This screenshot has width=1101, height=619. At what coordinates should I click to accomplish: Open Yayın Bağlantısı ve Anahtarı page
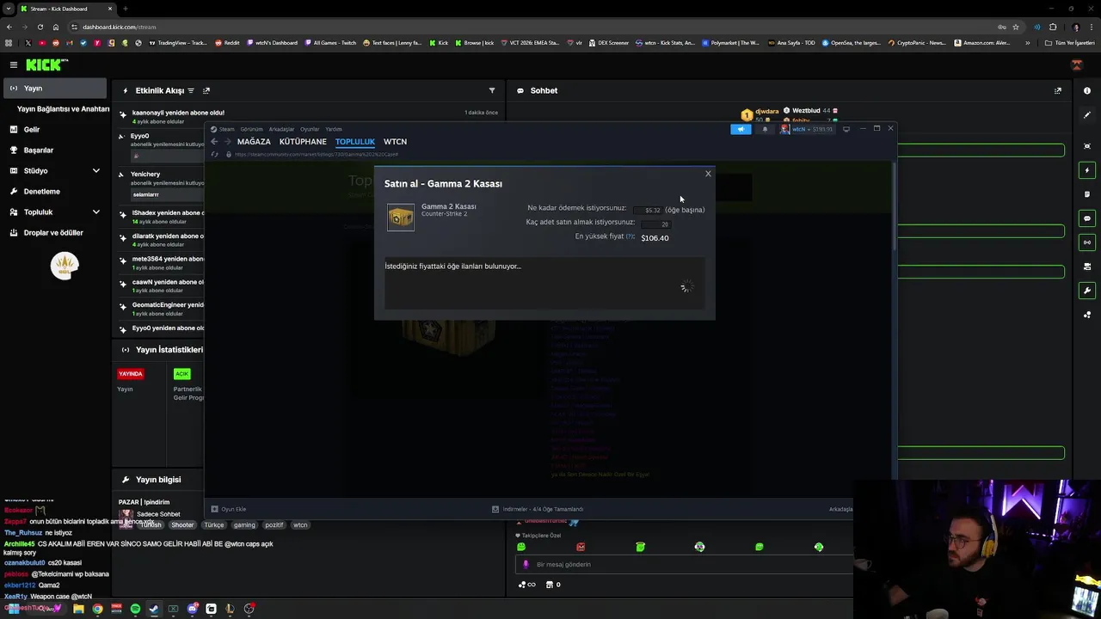tap(63, 109)
